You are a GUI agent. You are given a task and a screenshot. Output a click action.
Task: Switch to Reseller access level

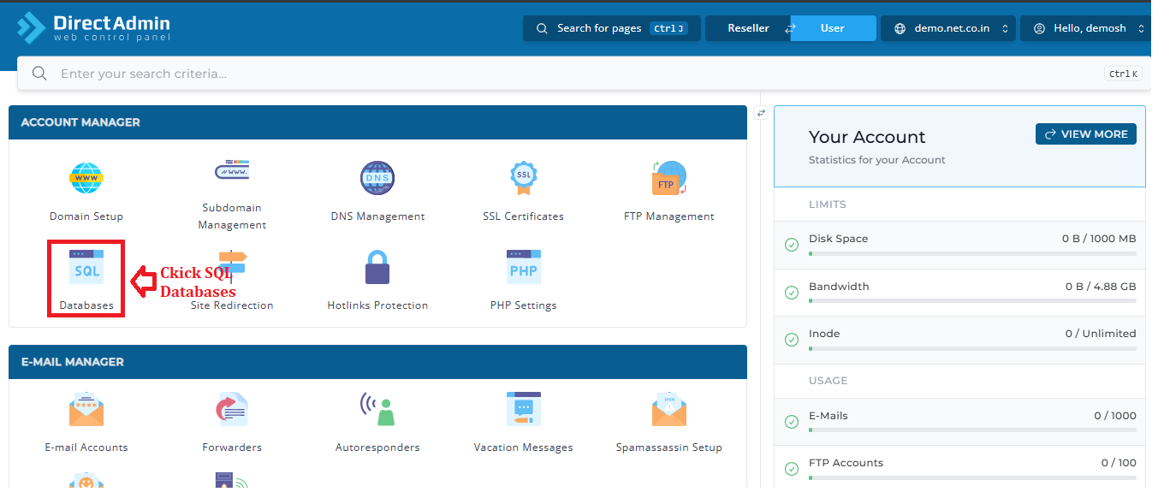pyautogui.click(x=748, y=28)
